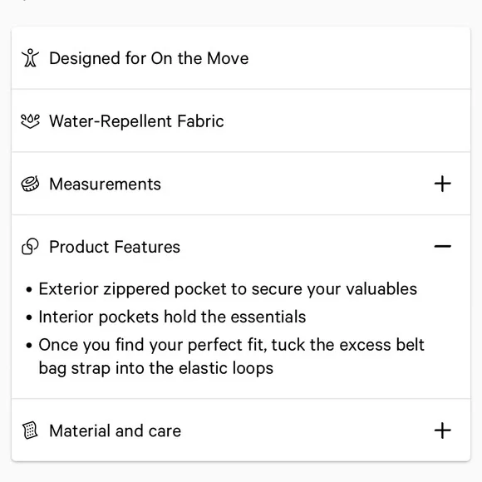
Task: Click the overlapping shapes icon by Product Features
Action: coord(30,247)
